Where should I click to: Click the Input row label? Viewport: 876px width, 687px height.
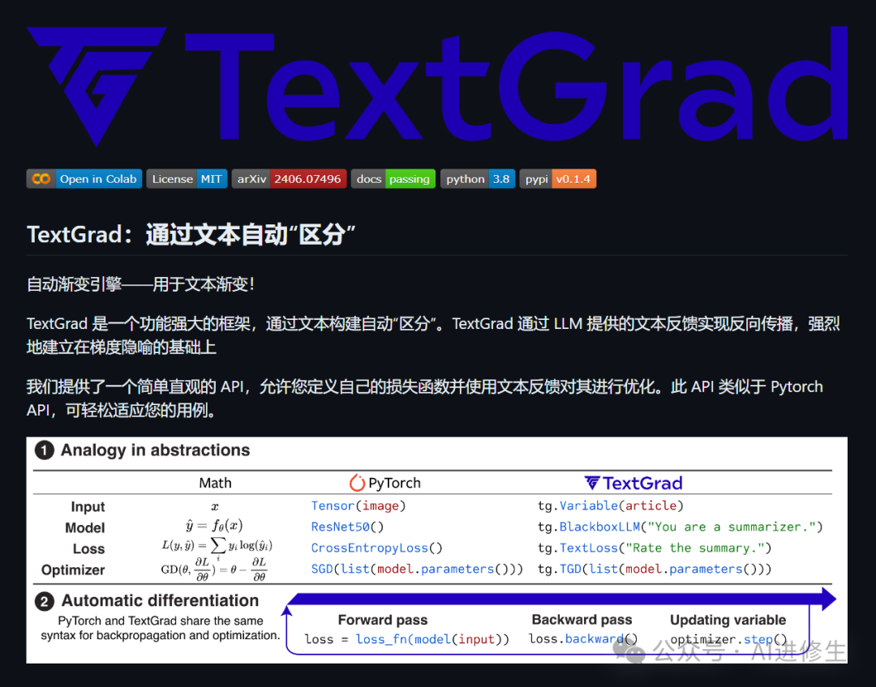(x=88, y=506)
